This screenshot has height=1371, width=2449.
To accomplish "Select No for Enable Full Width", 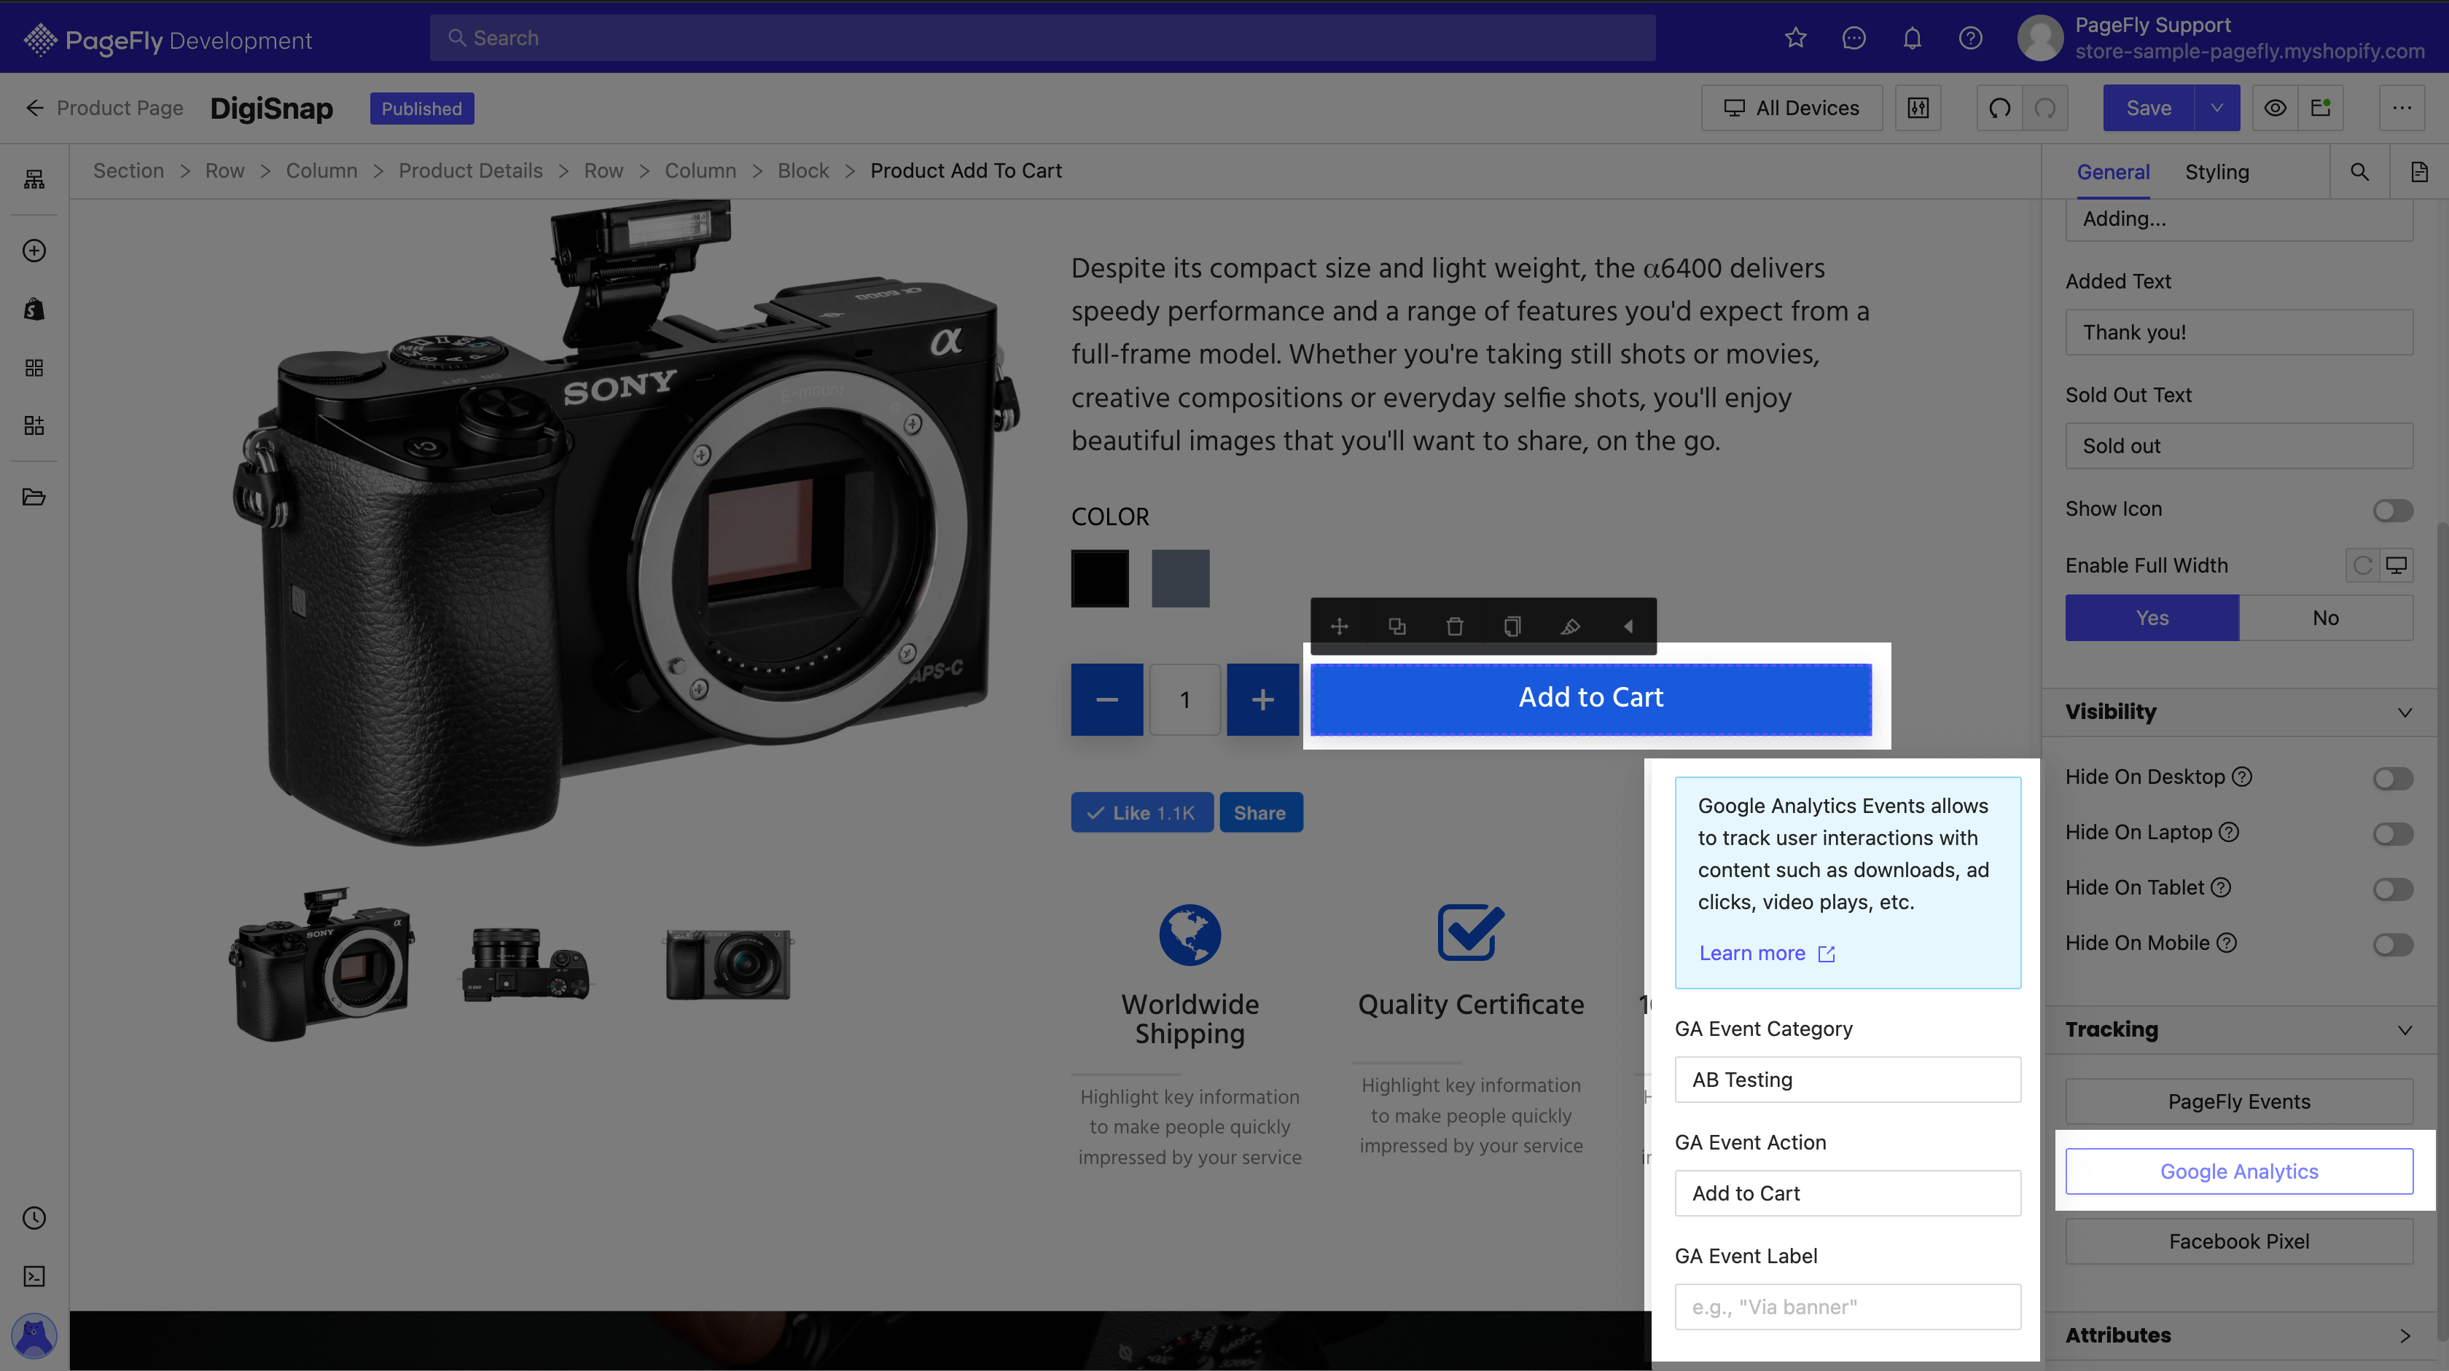I will pyautogui.click(x=2325, y=618).
